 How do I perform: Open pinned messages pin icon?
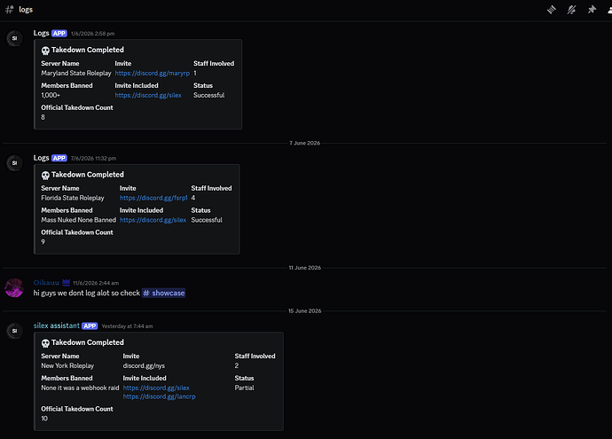(592, 10)
